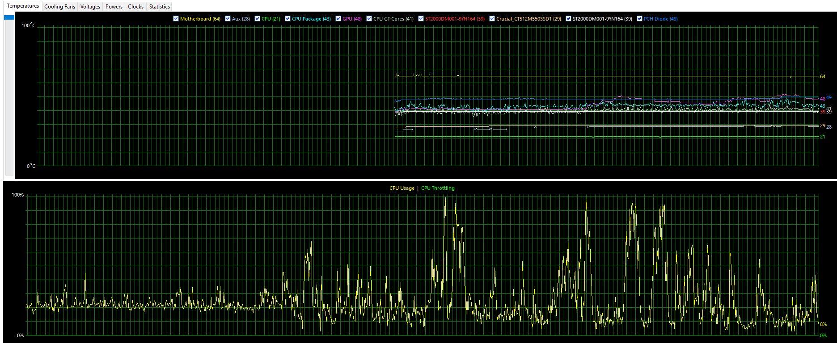Uncheck the CPU GT Cores checkbox
This screenshot has width=837, height=343.
[x=369, y=19]
